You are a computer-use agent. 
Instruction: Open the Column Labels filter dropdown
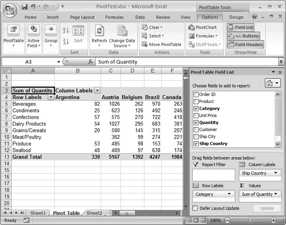[x=97, y=90]
